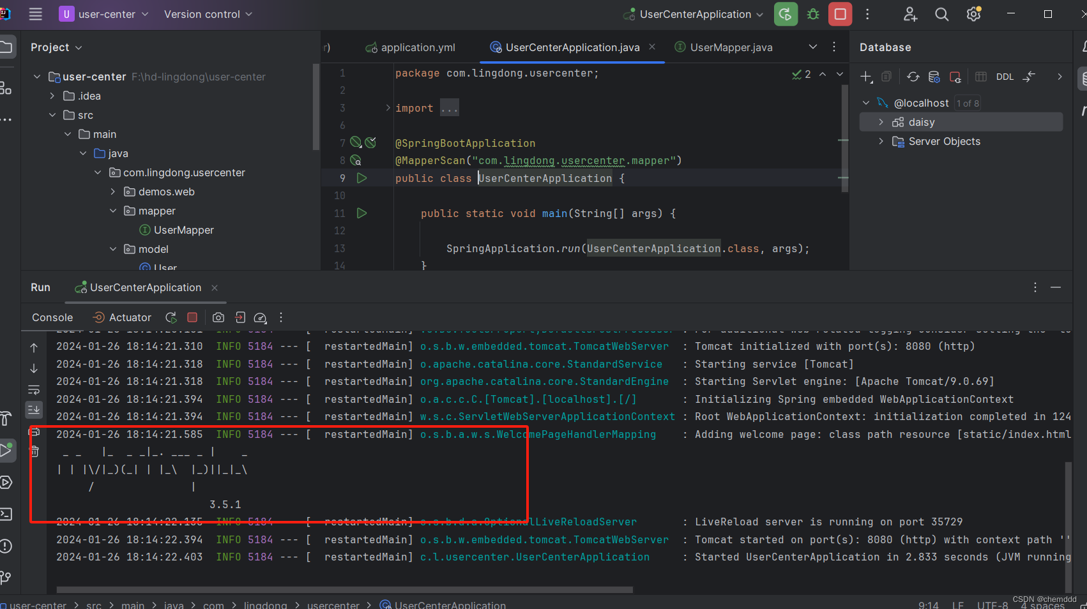Open Version control dropdown
Viewport: 1087px width, 609px height.
click(208, 14)
